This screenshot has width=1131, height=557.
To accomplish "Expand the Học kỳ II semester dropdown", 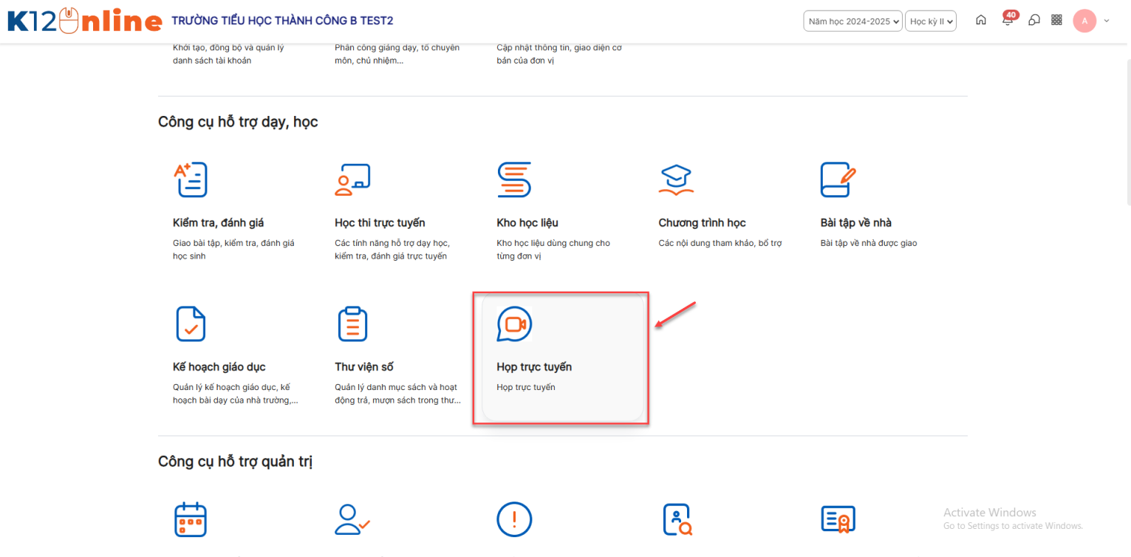I will (x=931, y=21).
